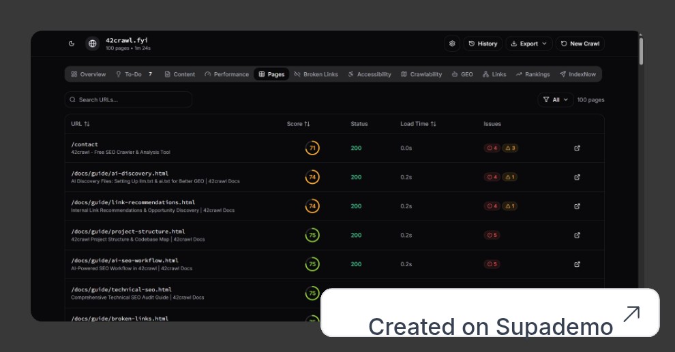This screenshot has width=675, height=352.
Task: Open ai-discovery.html in new tab icon
Action: pos(577,177)
